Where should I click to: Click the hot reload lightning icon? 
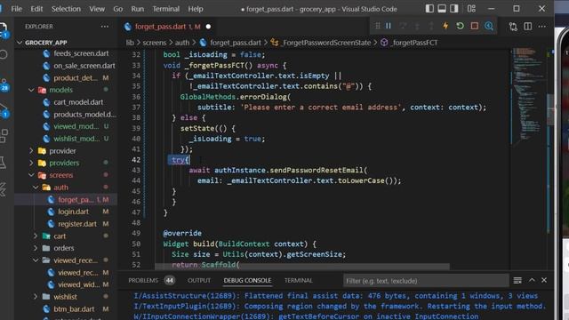[445, 26]
